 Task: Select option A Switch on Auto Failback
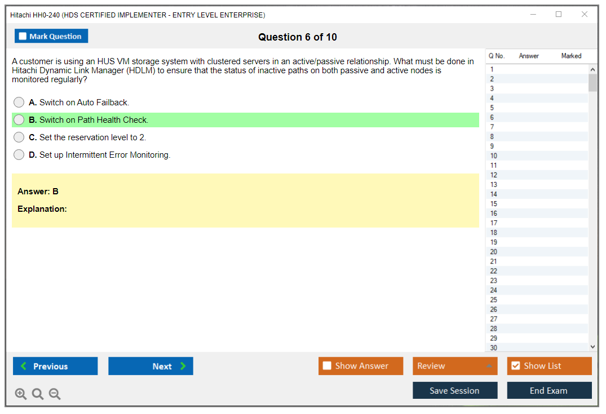click(19, 103)
